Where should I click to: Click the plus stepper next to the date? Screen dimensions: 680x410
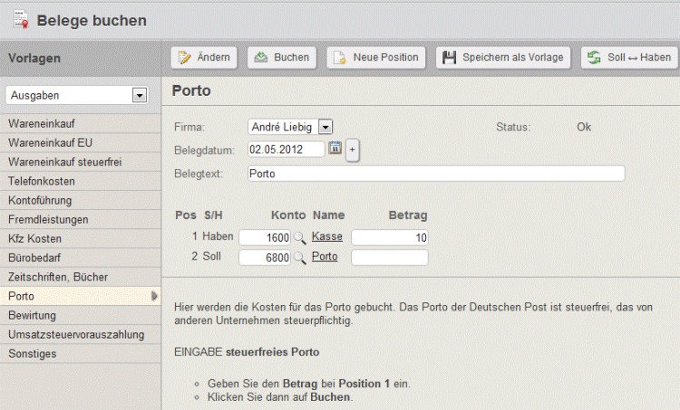click(352, 150)
